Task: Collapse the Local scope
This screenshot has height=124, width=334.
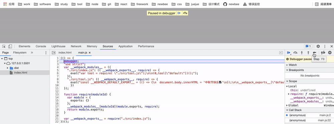Action: [x=287, y=86]
